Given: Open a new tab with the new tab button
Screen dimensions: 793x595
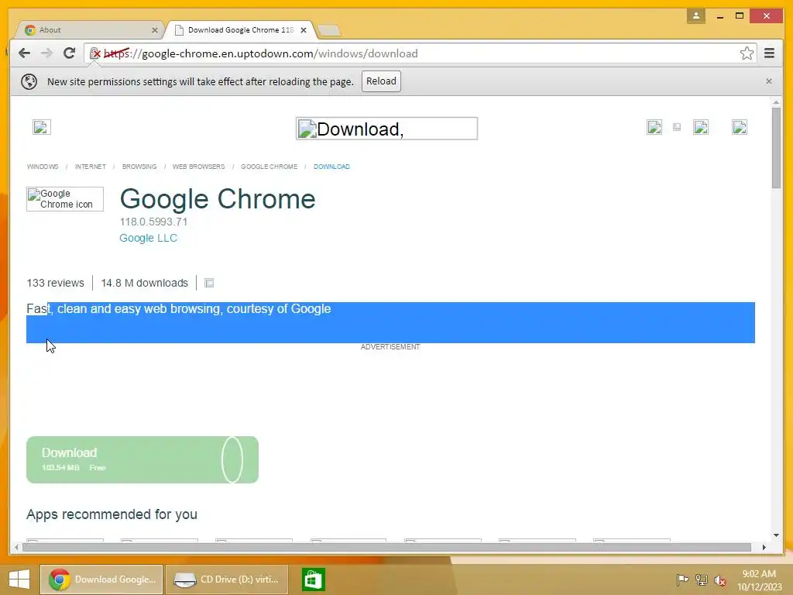Looking at the screenshot, I should pyautogui.click(x=329, y=30).
